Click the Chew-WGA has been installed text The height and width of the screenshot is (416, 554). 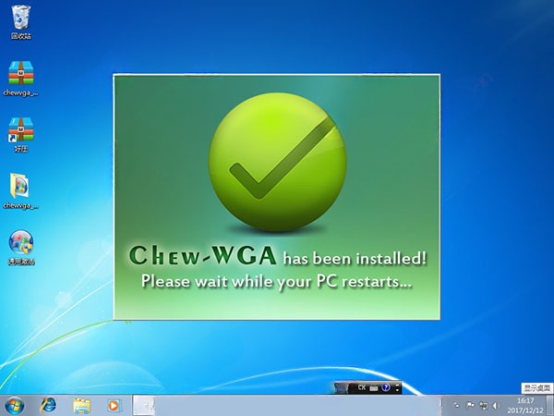click(278, 255)
